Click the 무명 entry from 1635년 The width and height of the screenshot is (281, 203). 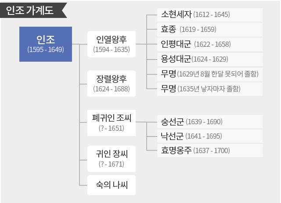[209, 89]
